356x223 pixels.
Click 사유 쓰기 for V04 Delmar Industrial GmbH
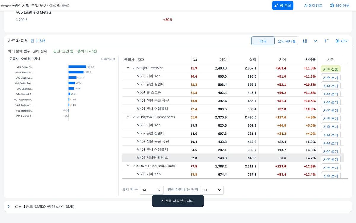330,167
